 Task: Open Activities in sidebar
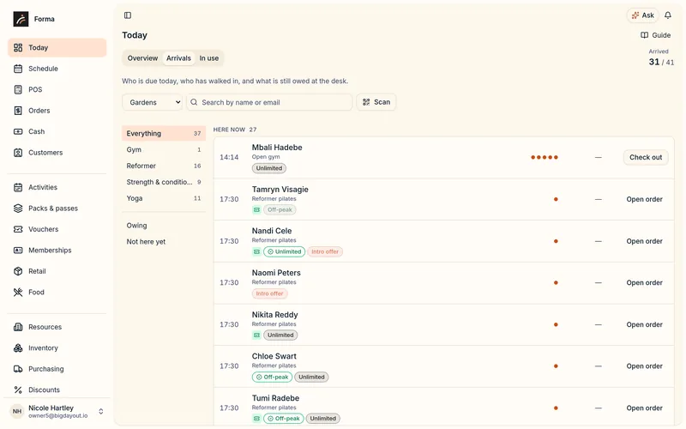57,187
